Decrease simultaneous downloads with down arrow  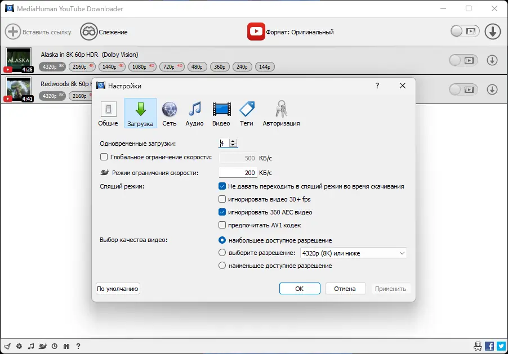pyautogui.click(x=233, y=145)
